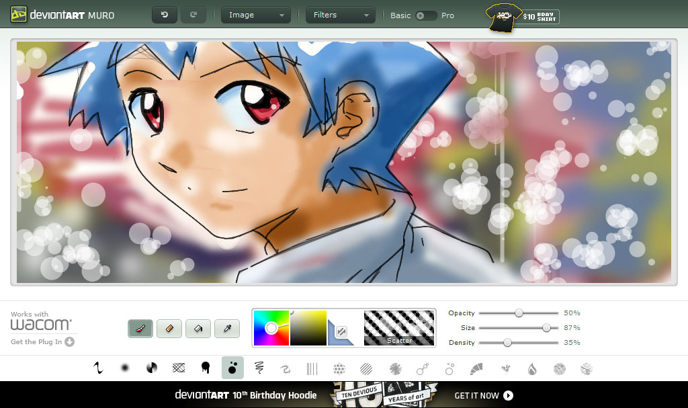688x408 pixels.
Task: Select the diagonal hatched circle brush
Action: tap(366, 369)
